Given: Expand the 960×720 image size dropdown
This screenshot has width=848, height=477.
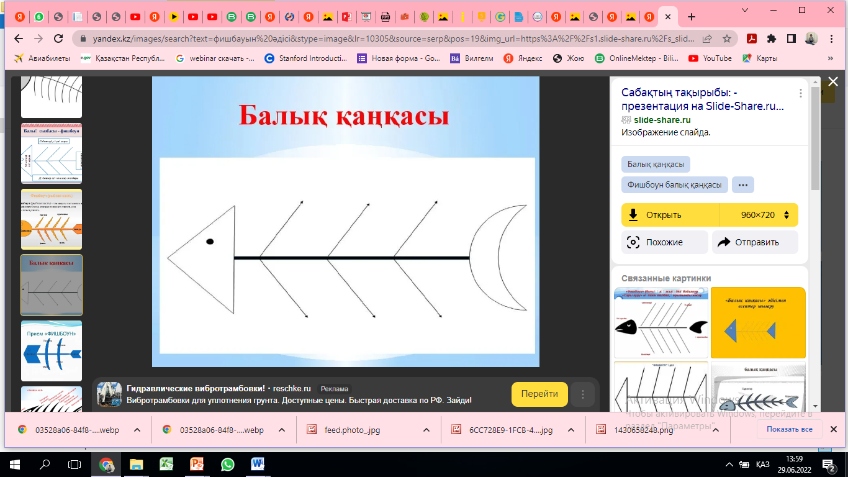Looking at the screenshot, I should [x=759, y=215].
